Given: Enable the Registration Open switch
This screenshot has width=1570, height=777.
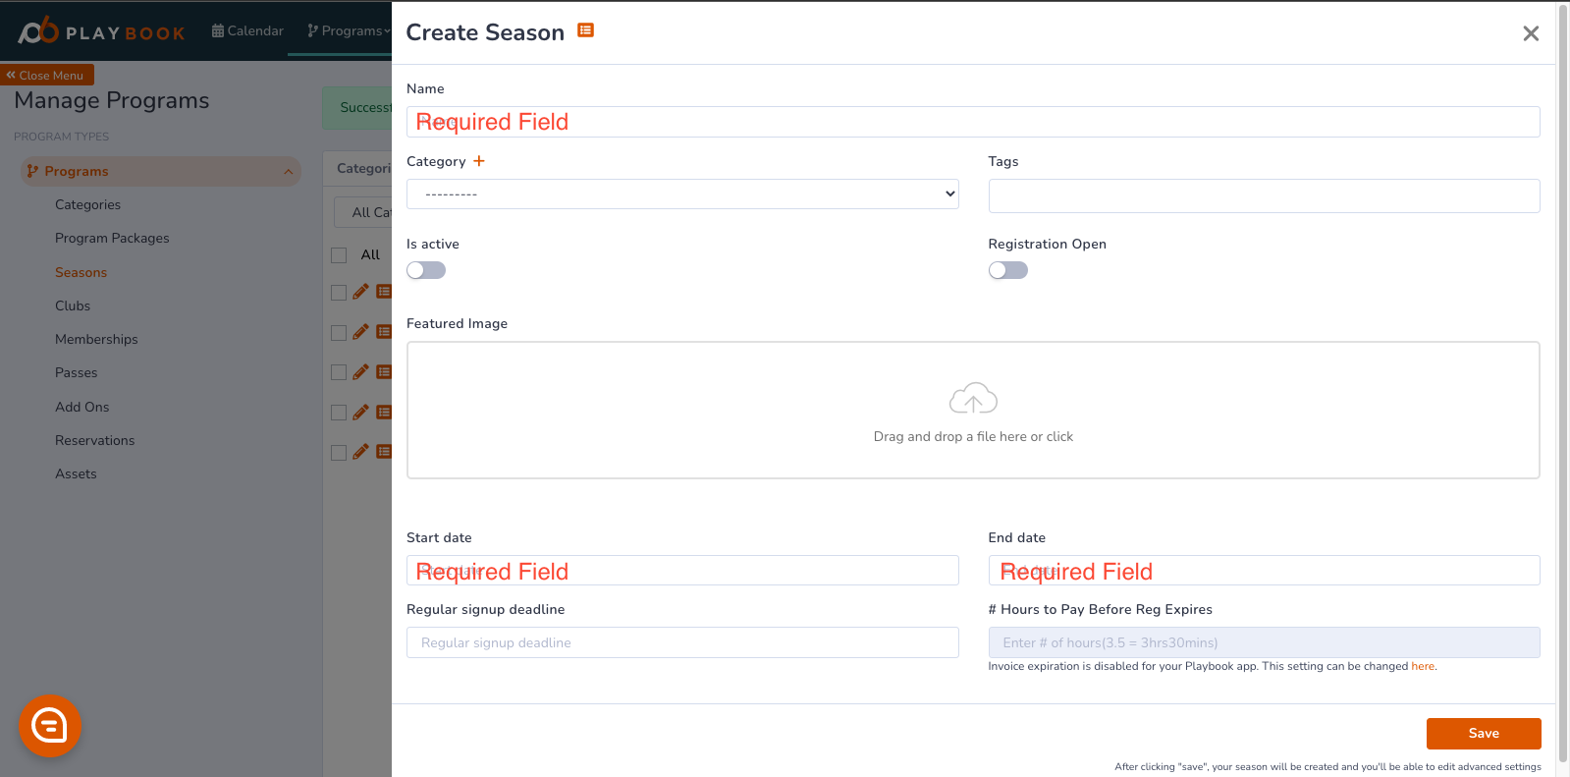Looking at the screenshot, I should (1008, 270).
